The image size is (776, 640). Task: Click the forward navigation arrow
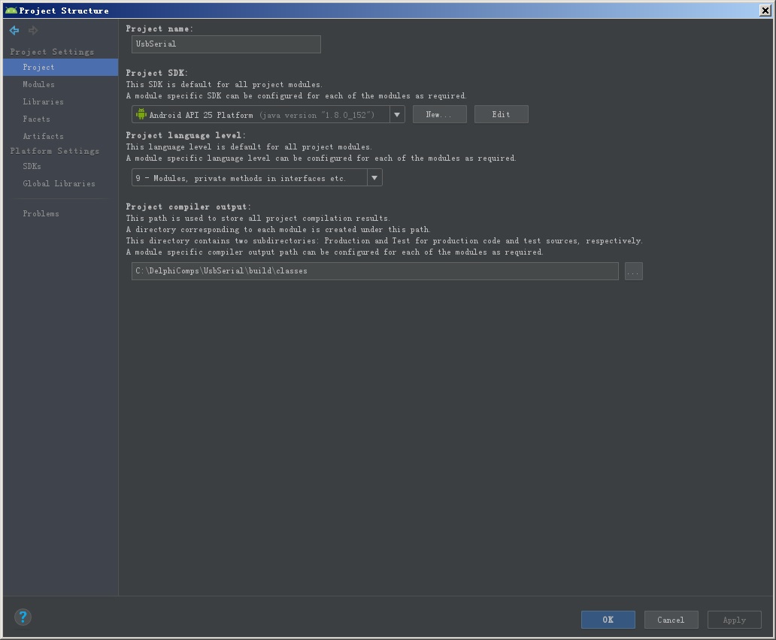tap(33, 30)
